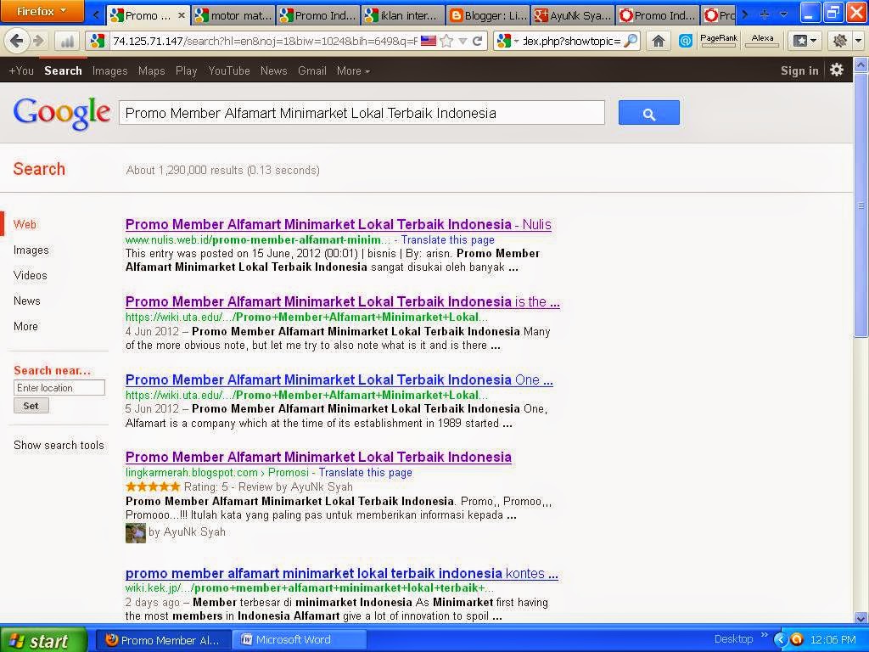
Task: Switch to the 'iklan inter...' tab
Action: coord(403,15)
